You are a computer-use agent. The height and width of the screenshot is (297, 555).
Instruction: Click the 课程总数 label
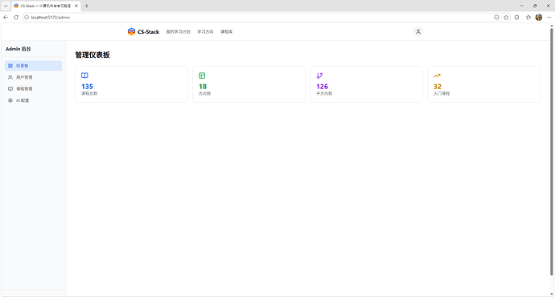[89, 94]
